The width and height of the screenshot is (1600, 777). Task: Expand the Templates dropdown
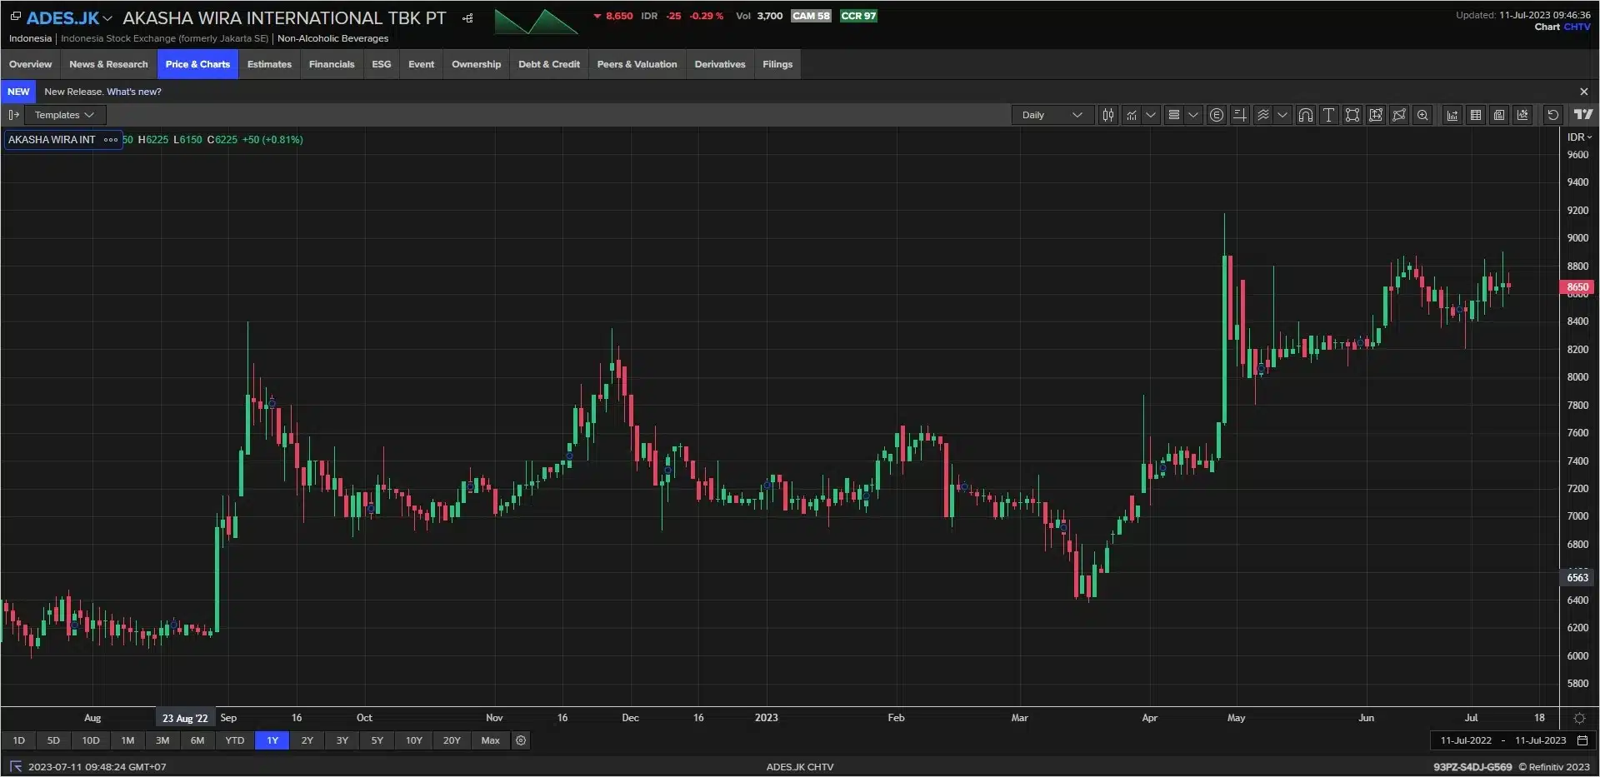click(65, 115)
